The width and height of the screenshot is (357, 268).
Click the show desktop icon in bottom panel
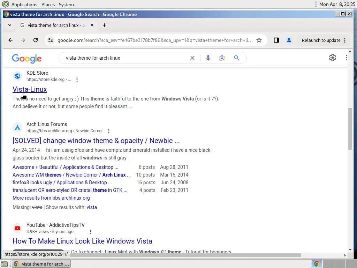click(x=4, y=264)
